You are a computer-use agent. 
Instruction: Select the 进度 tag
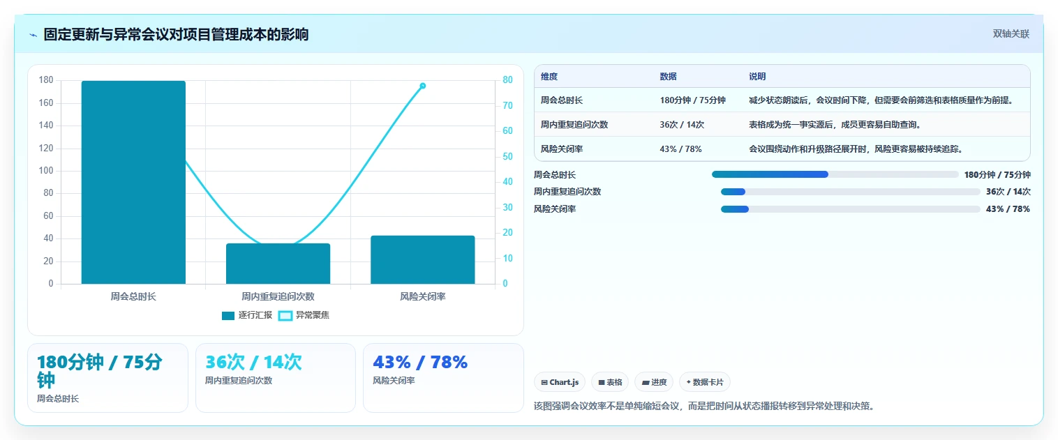point(654,382)
